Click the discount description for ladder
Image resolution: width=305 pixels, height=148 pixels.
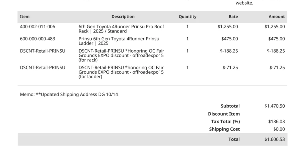[121, 72]
